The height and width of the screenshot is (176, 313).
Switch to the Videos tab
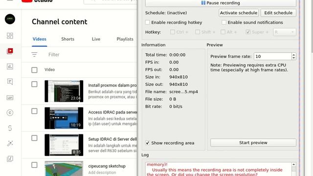(x=39, y=39)
